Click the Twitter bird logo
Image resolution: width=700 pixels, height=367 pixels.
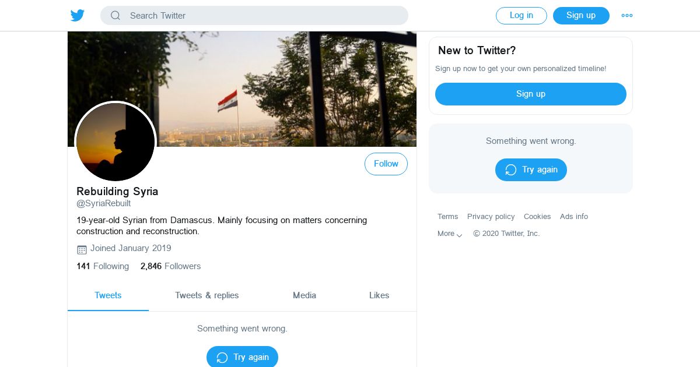point(78,16)
